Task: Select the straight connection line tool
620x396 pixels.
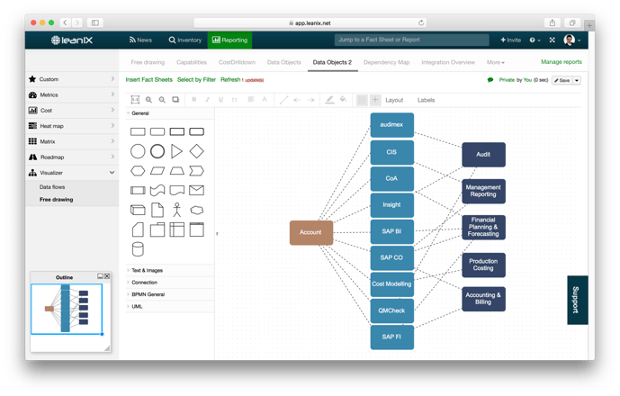Action: (x=283, y=100)
